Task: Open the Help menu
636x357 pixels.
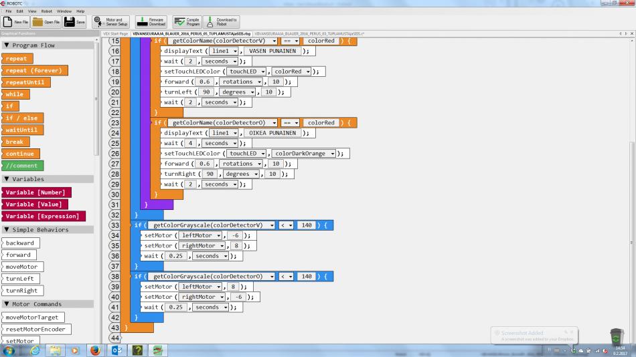Action: click(80, 11)
